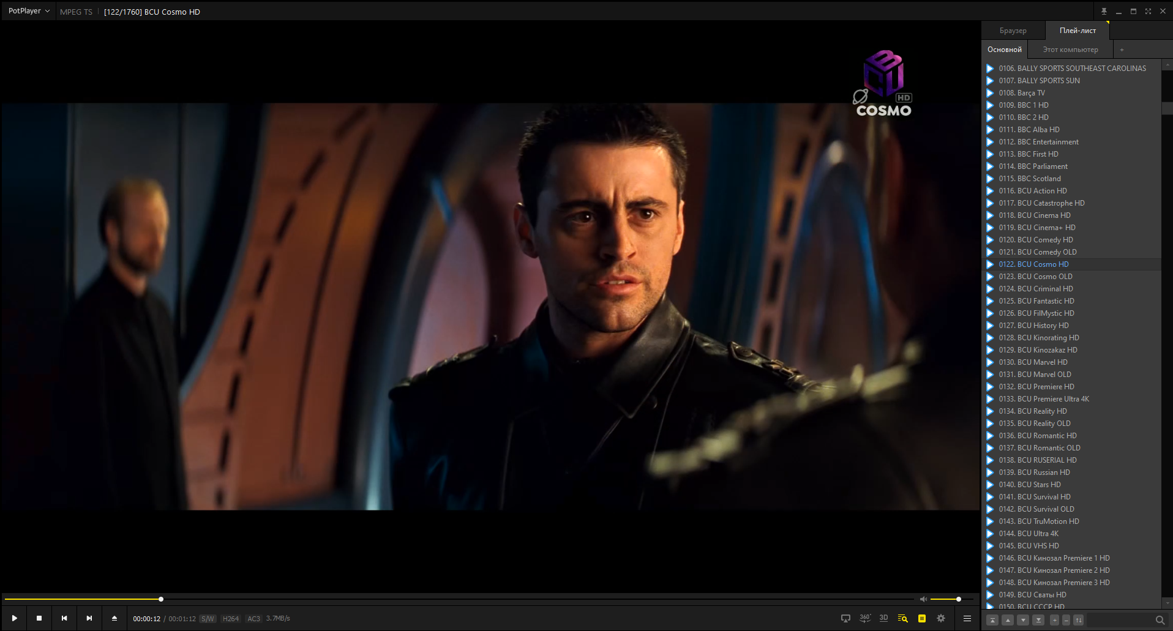The width and height of the screenshot is (1173, 631).
Task: Toggle the S/W decoder indicator
Action: coord(208,619)
